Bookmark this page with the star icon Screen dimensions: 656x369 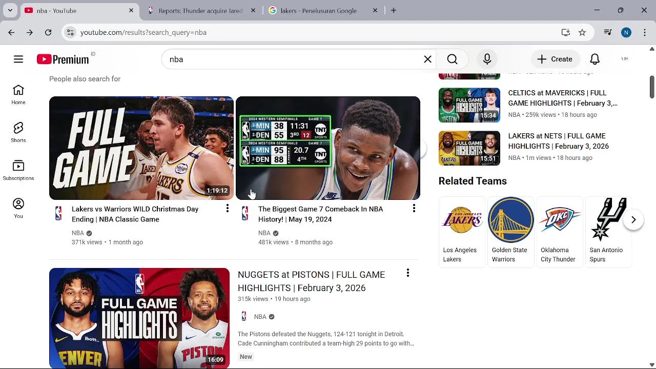point(582,32)
